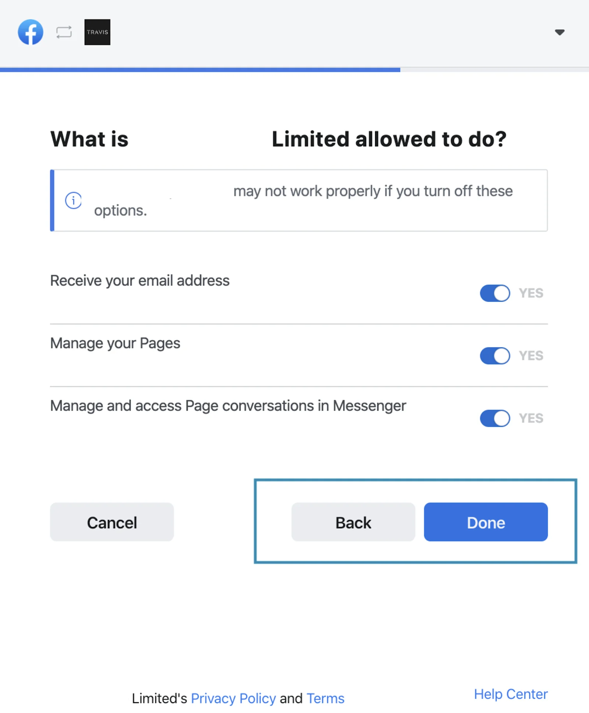Screen dimensions: 589x713
Task: Toggle Manage and access Page conversations in Messenger
Action: point(494,418)
